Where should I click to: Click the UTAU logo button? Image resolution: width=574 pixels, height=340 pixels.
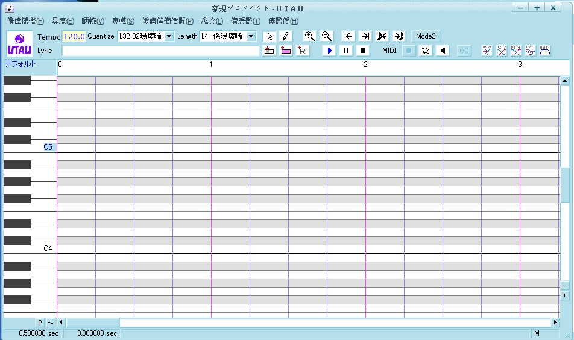pyautogui.click(x=19, y=43)
